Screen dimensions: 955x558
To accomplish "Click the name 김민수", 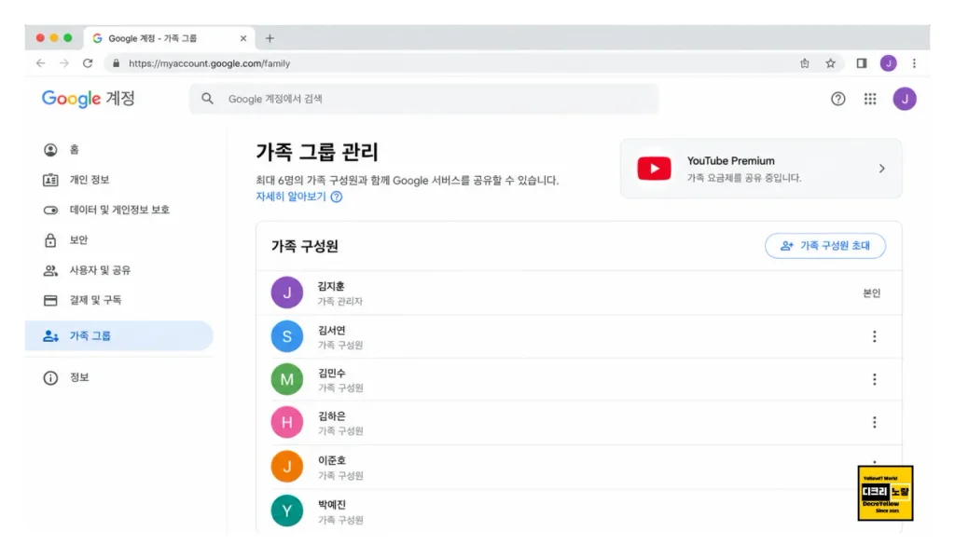I will (x=331, y=373).
